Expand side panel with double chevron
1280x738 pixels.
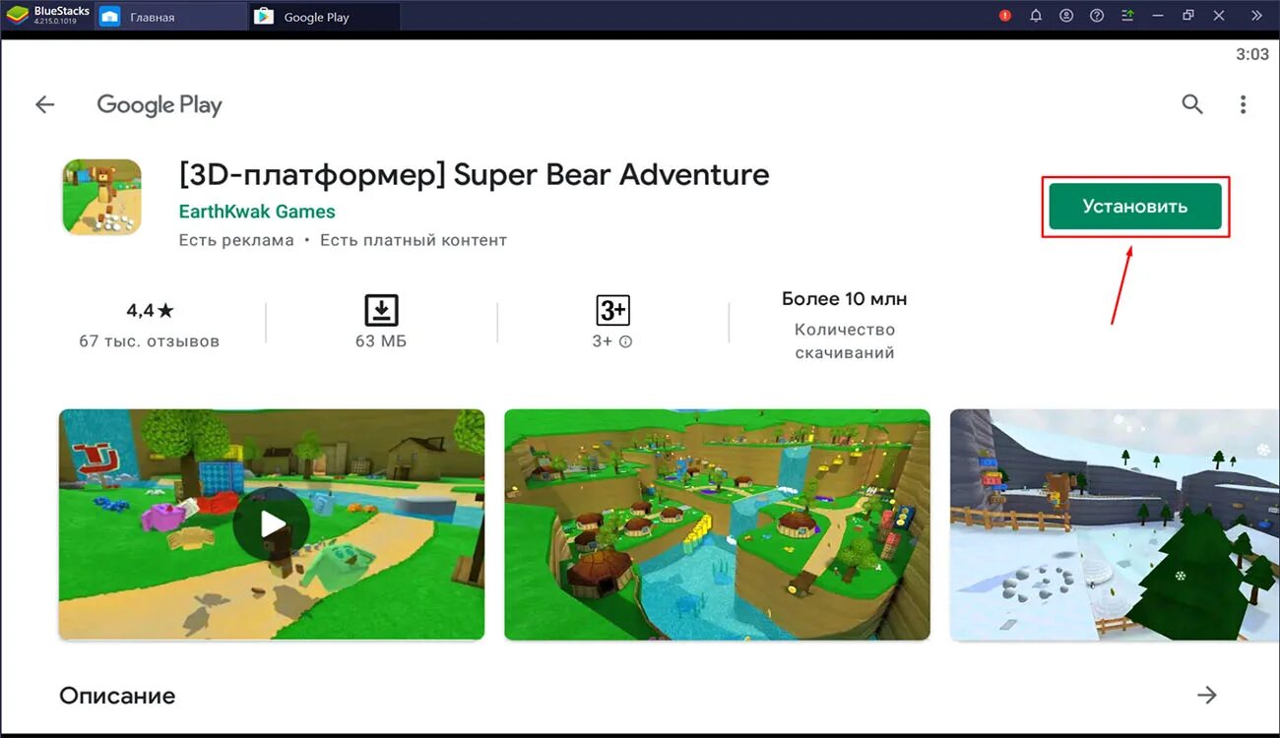pos(1256,16)
